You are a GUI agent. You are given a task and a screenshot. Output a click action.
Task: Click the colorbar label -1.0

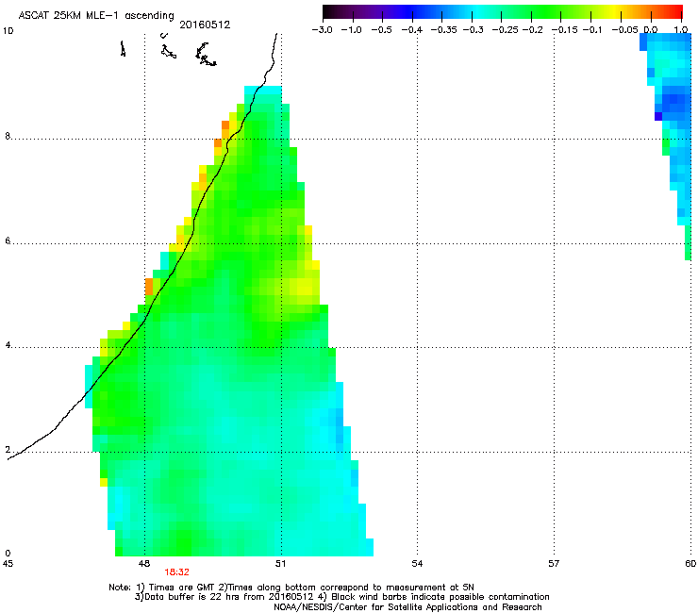[x=351, y=30]
